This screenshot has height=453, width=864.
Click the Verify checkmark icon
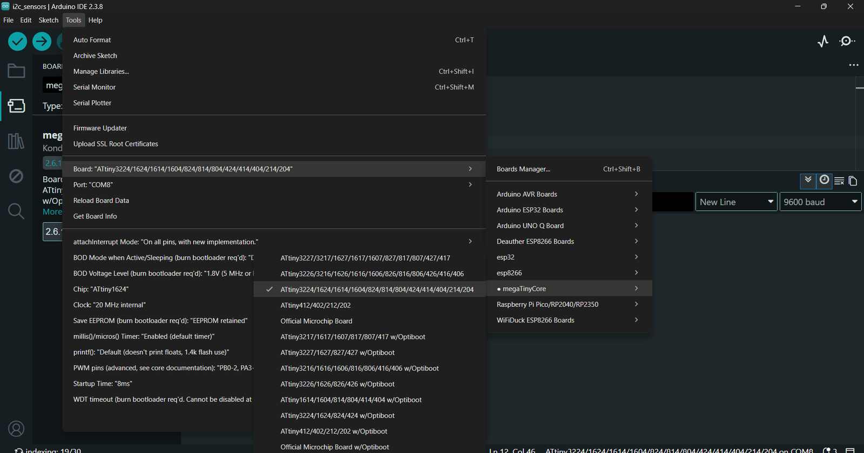pyautogui.click(x=17, y=42)
